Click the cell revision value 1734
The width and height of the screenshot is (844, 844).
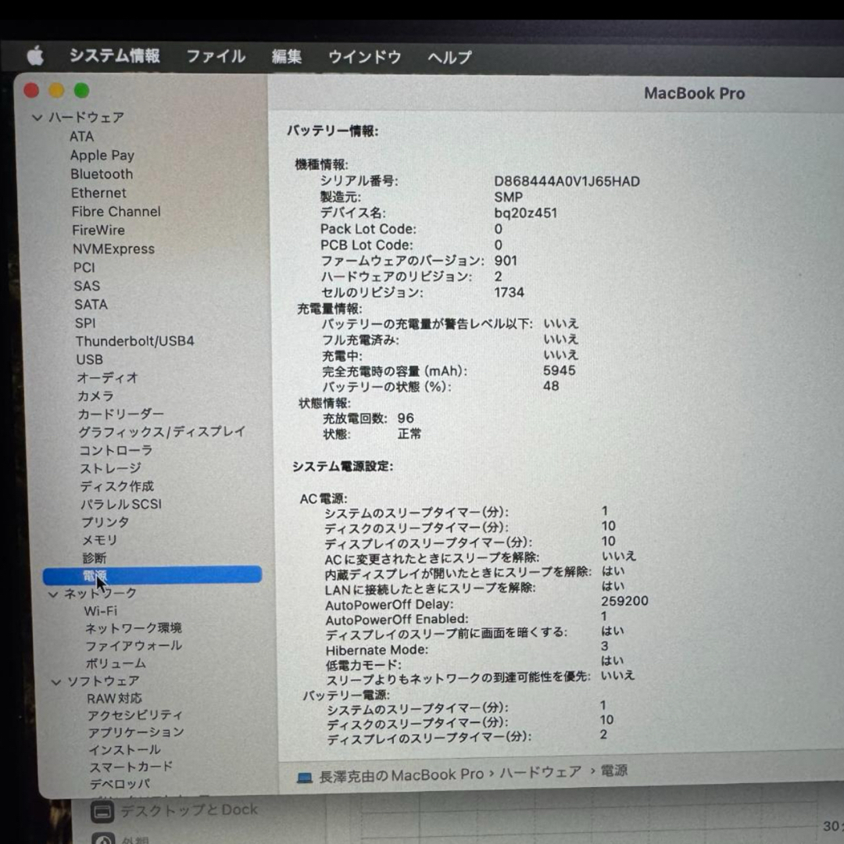pos(509,292)
